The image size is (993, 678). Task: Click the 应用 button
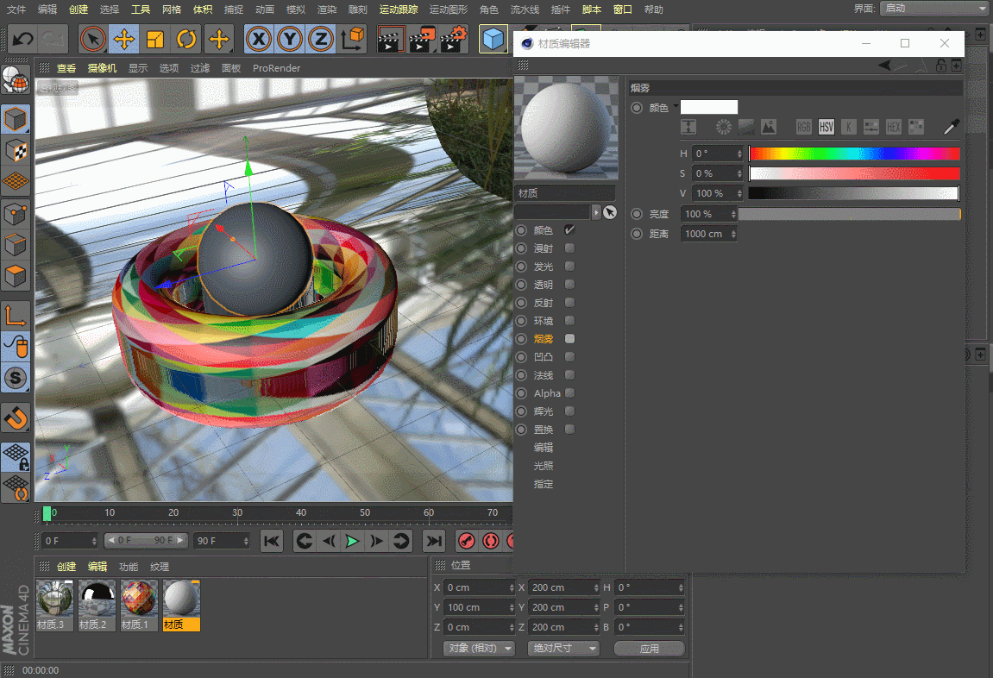pyautogui.click(x=649, y=648)
